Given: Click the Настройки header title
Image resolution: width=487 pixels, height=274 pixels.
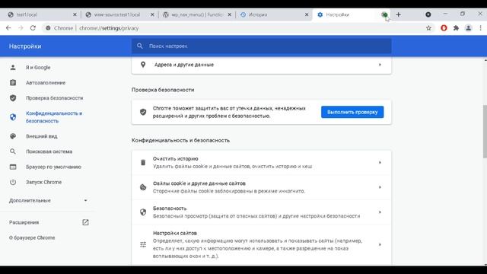Looking at the screenshot, I should (x=25, y=46).
